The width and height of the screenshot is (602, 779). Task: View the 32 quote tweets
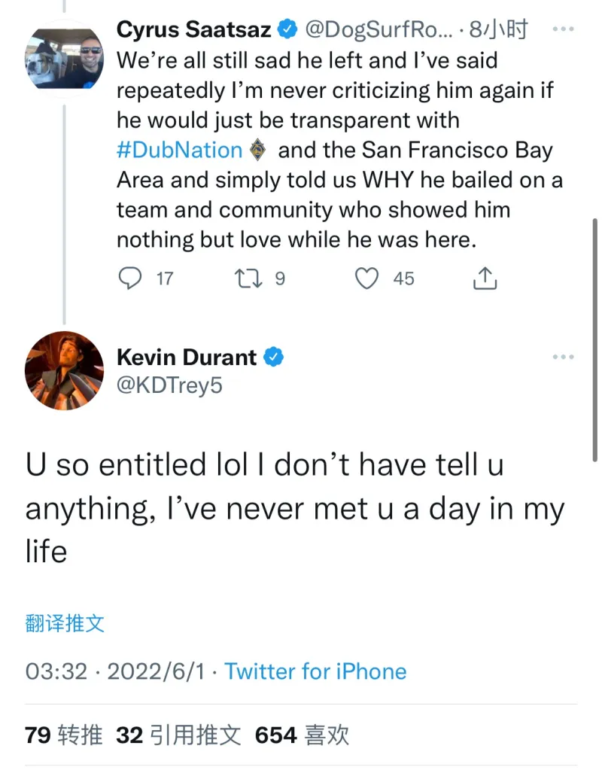[x=178, y=735]
